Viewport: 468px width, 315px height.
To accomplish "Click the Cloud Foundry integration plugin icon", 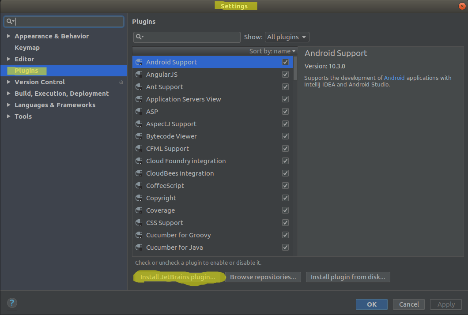I will pyautogui.click(x=139, y=161).
